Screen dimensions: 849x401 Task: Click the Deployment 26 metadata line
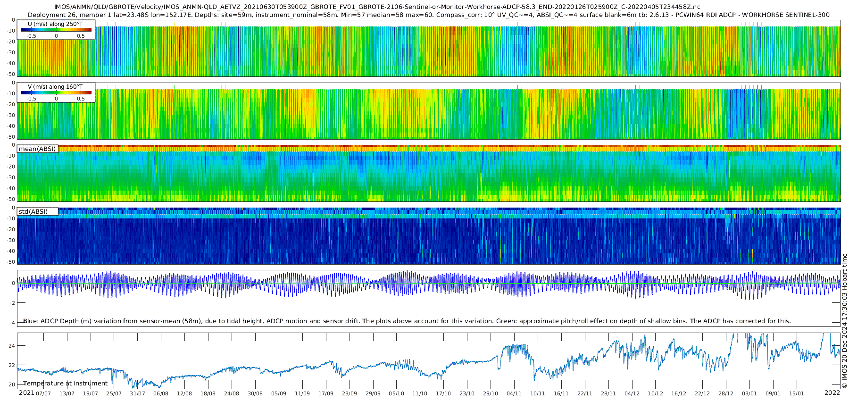pos(429,15)
